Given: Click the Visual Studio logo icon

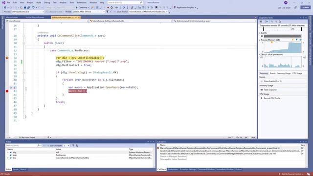Looking at the screenshot, I should [x=3, y=2].
